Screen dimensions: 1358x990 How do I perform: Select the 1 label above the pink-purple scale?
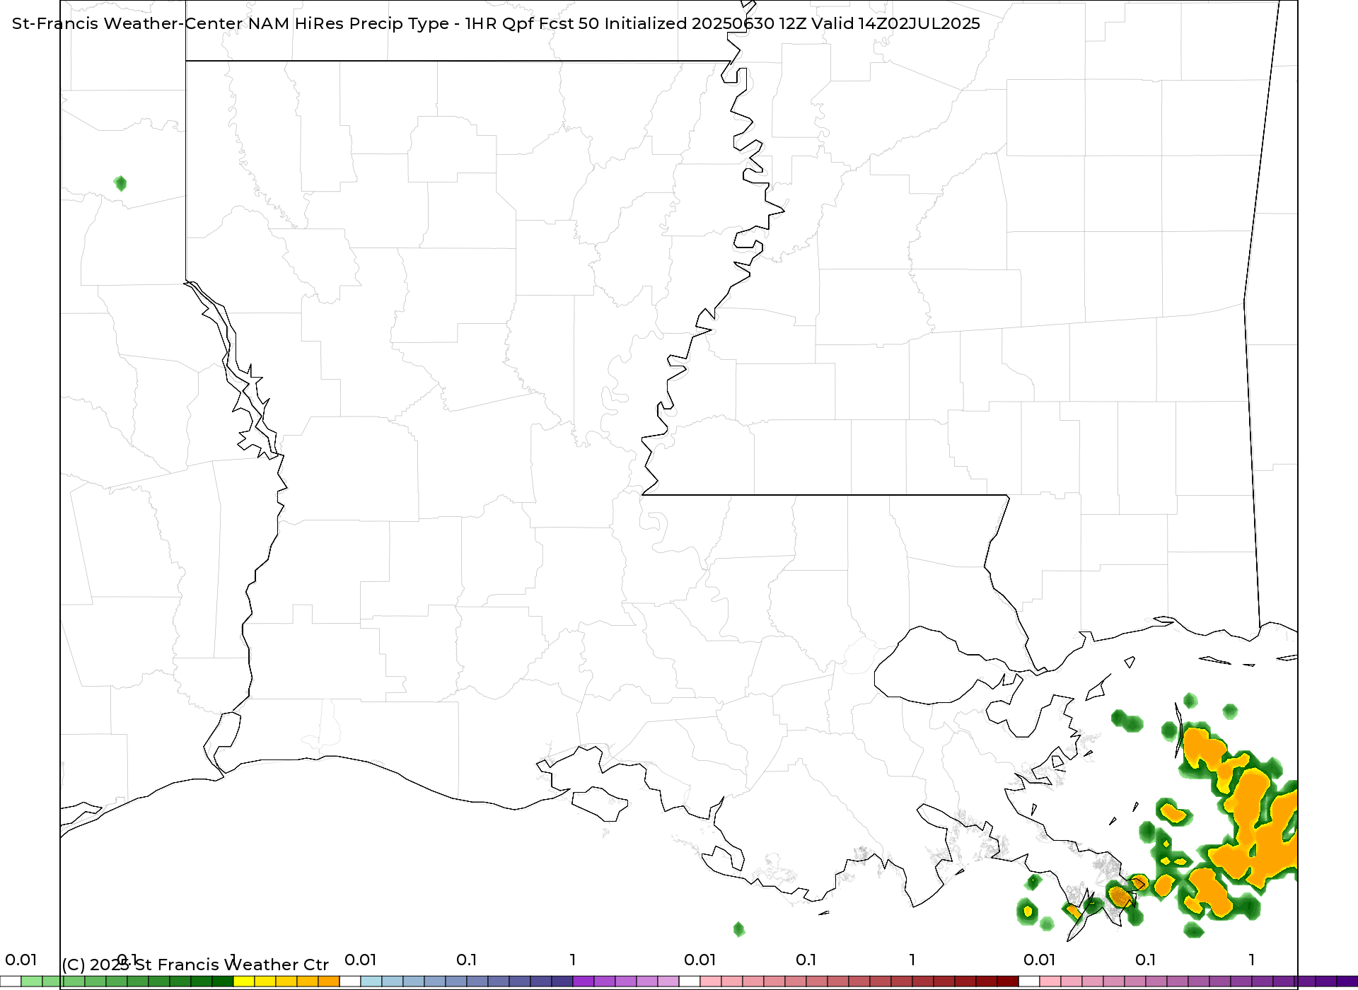[1252, 960]
